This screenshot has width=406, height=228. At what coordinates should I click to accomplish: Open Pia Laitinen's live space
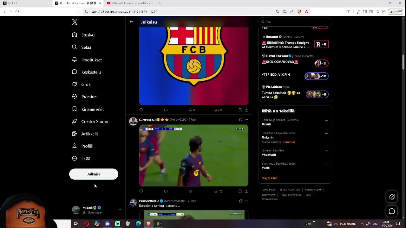(295, 92)
